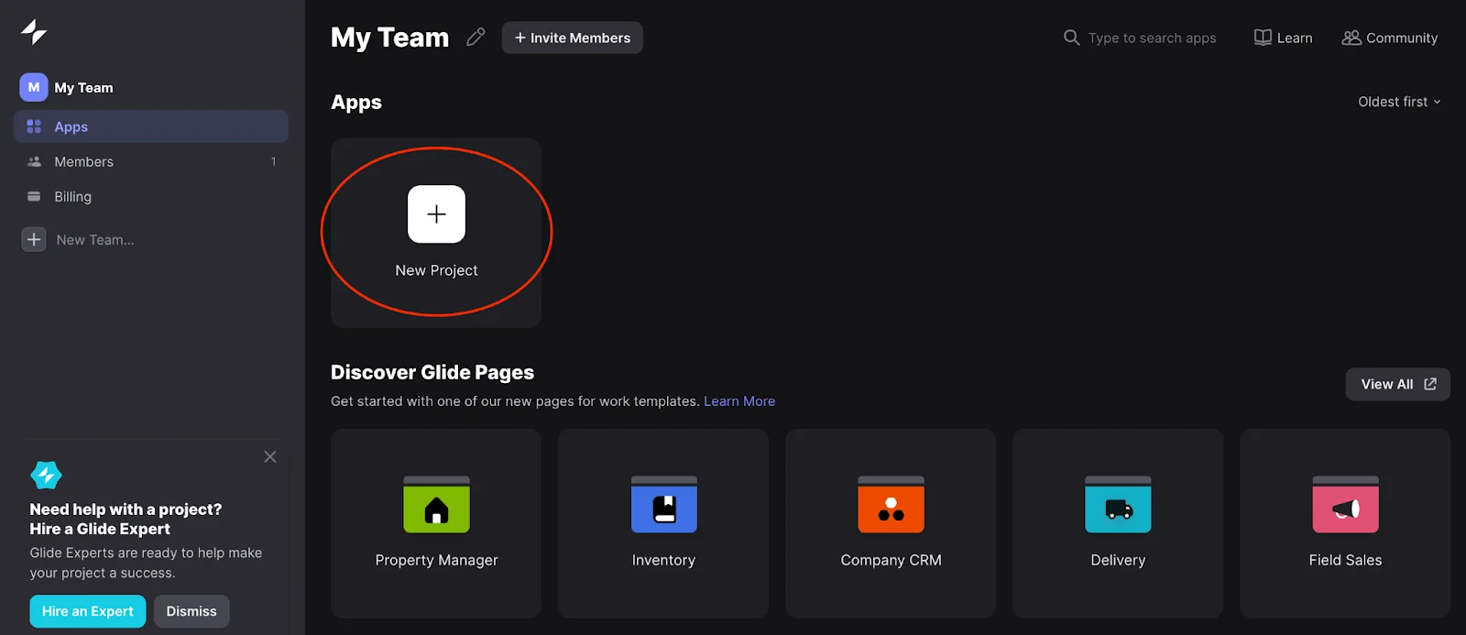Open the Company CRM template icon
The width and height of the screenshot is (1466, 635).
click(891, 504)
